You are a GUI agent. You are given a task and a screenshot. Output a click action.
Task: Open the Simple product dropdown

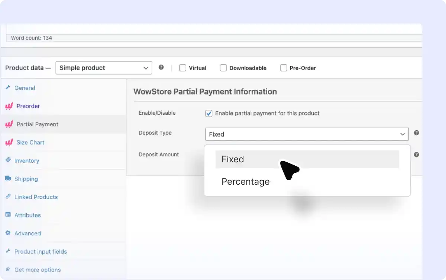103,68
